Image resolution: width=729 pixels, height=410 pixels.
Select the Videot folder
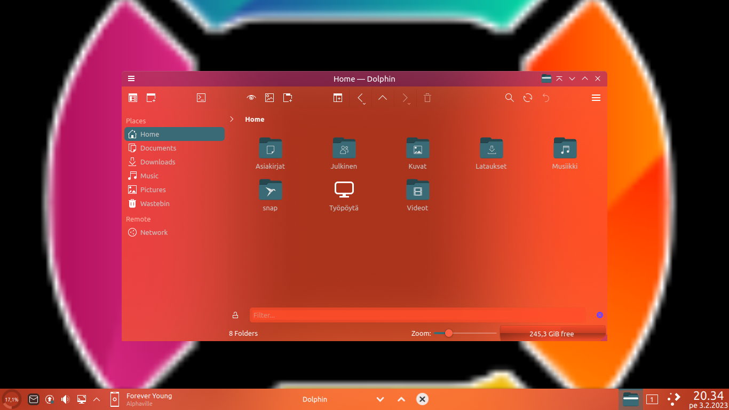coord(417,195)
